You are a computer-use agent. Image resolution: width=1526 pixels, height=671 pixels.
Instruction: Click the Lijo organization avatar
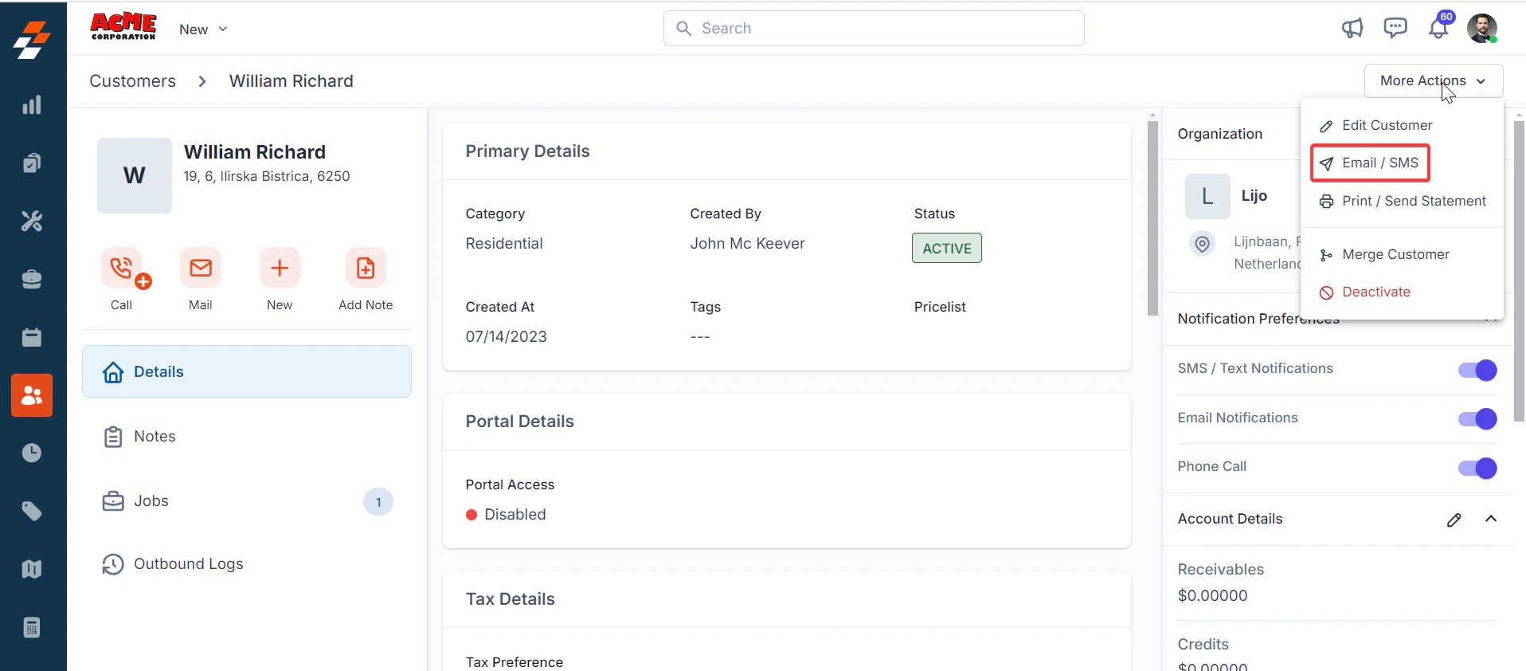[1207, 196]
